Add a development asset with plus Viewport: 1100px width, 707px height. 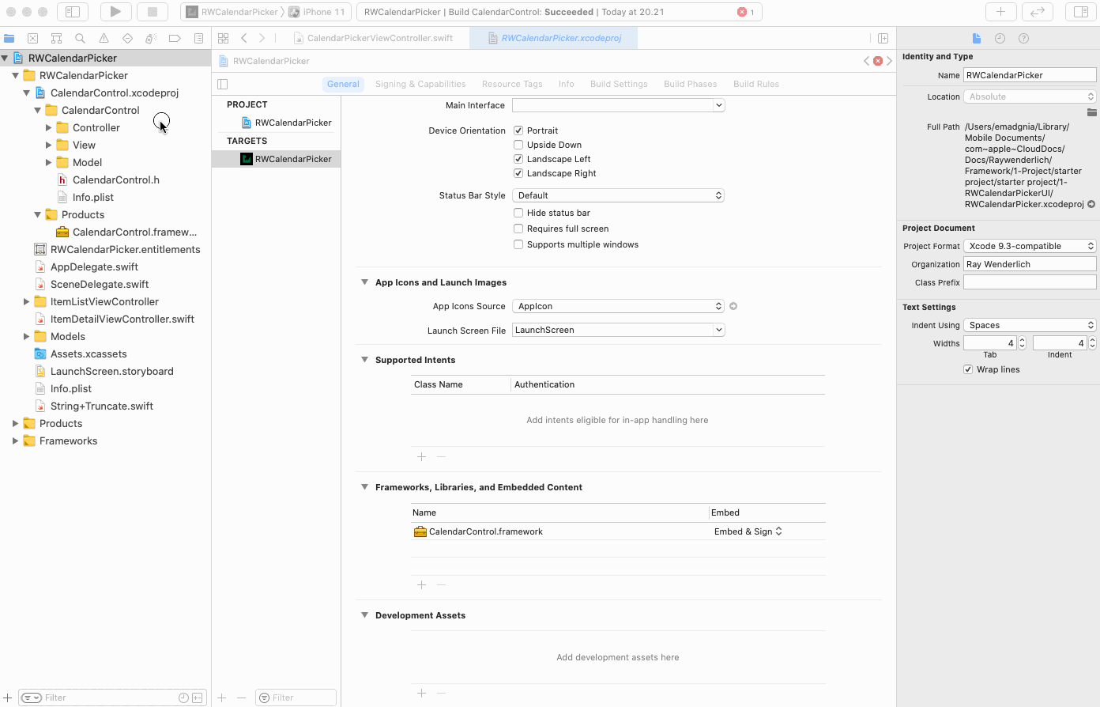[421, 694]
